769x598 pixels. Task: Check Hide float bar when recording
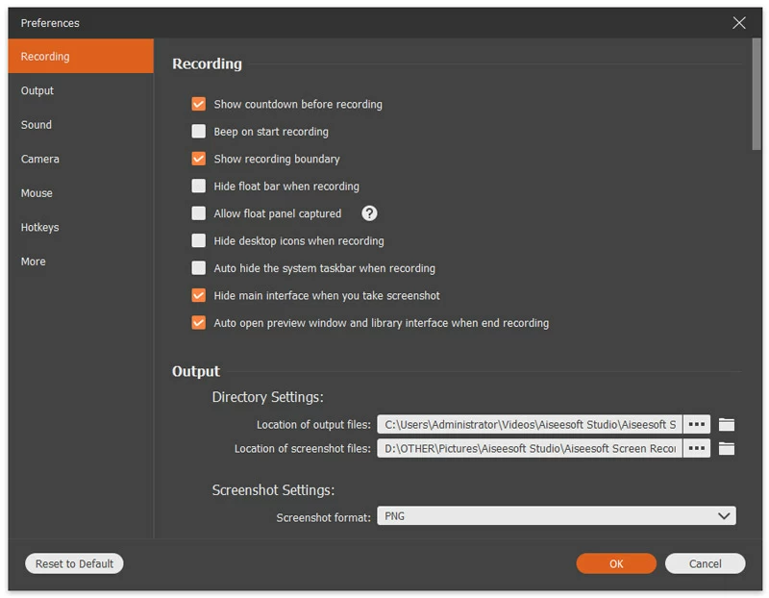[x=198, y=186]
